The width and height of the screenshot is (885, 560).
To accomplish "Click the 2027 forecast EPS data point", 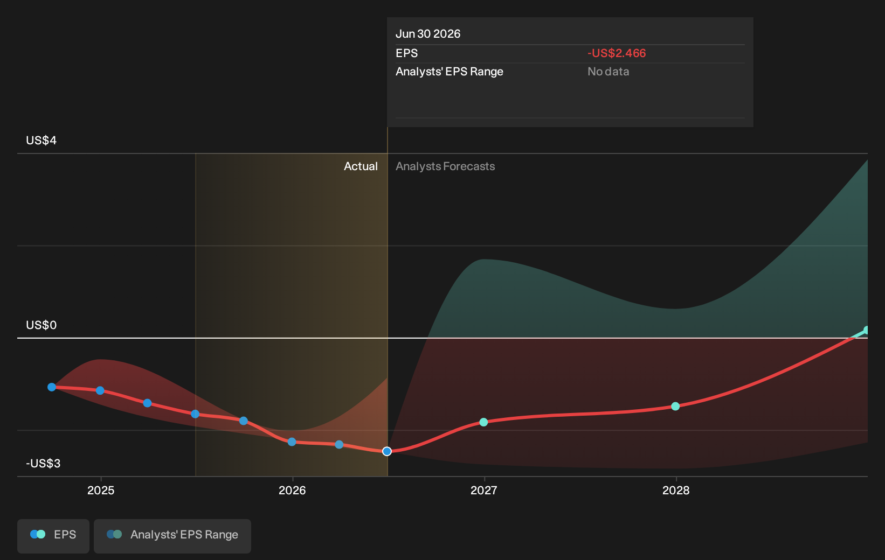I will click(x=483, y=422).
